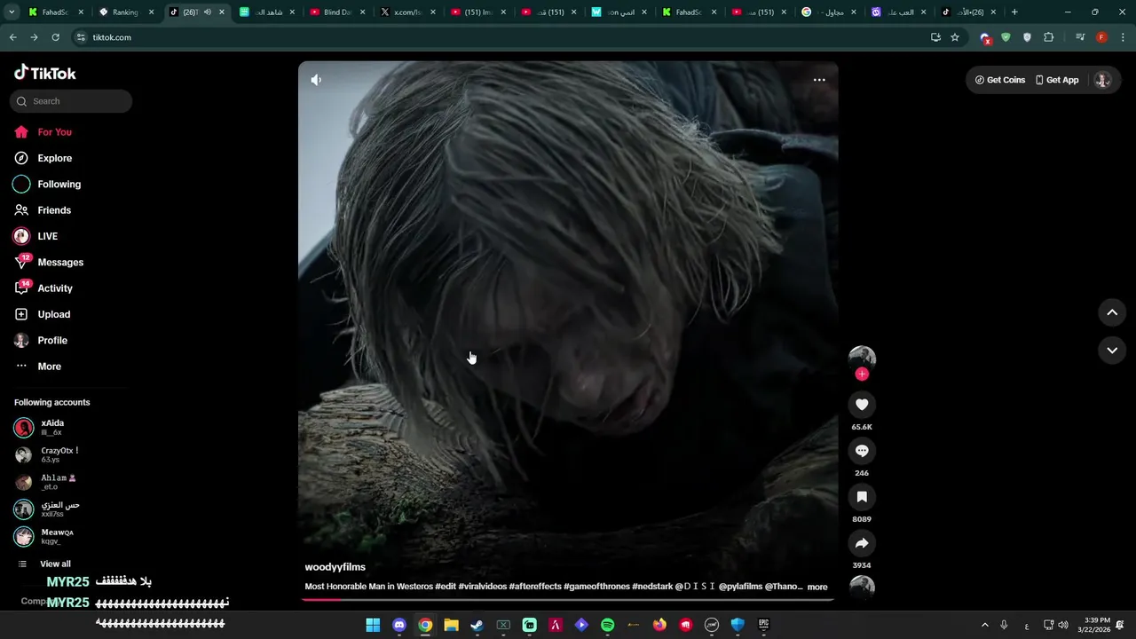This screenshot has height=639, width=1136.
Task: Open the Chrome profile F avatar
Action: tap(1101, 37)
